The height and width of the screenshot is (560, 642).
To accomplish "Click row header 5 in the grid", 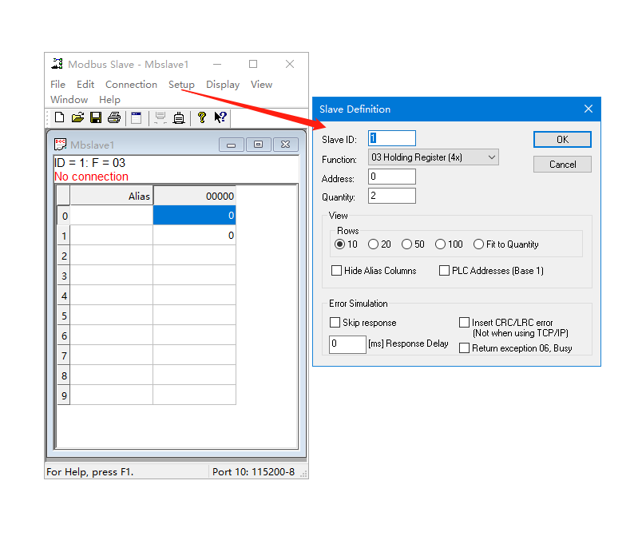I will (x=64, y=316).
